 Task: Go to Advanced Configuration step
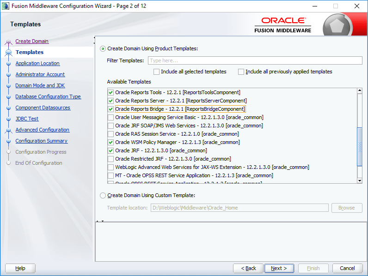coord(43,130)
